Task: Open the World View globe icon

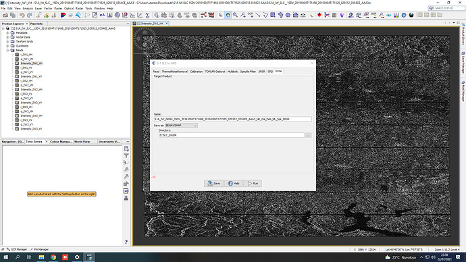Action: pyautogui.click(x=404, y=15)
